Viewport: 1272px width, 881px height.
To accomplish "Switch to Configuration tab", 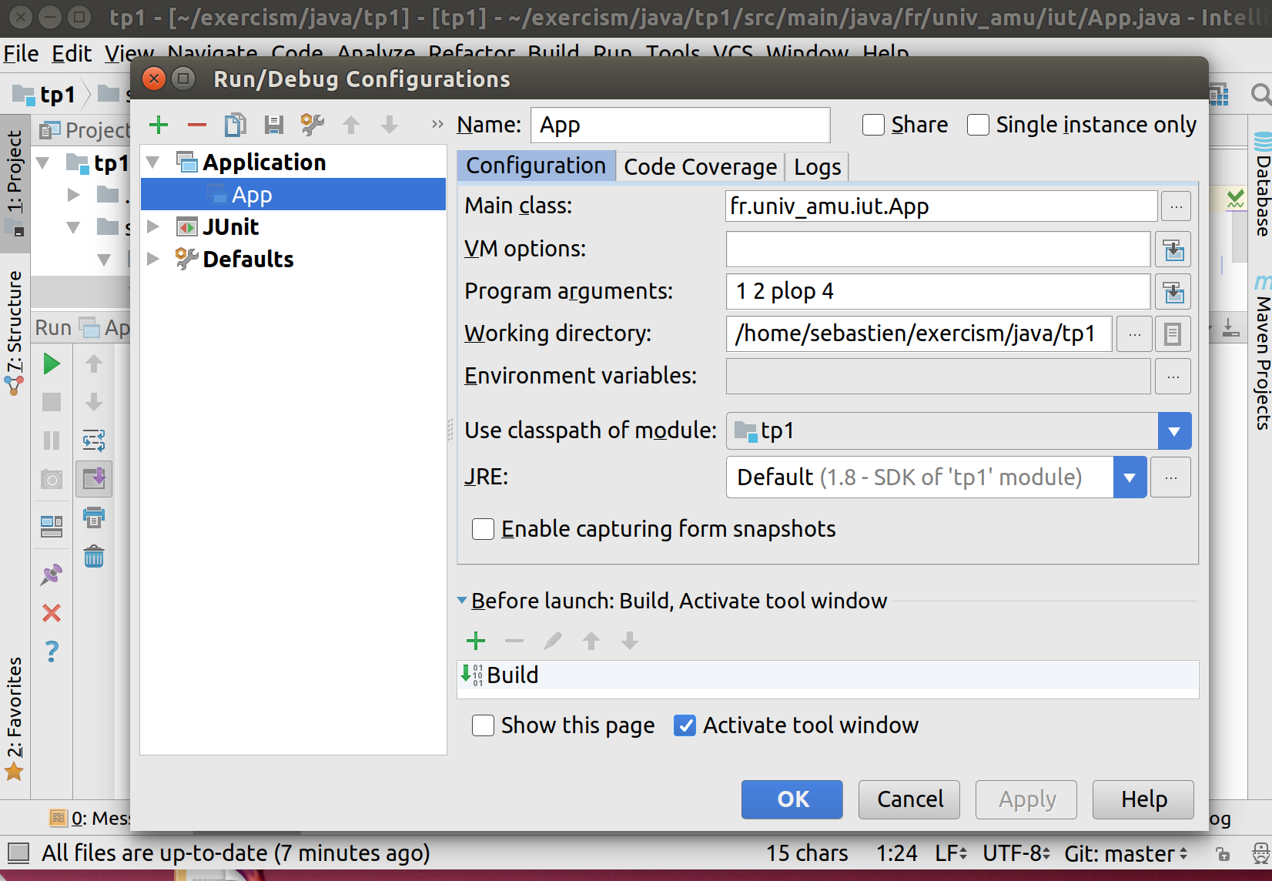I will tap(536, 166).
